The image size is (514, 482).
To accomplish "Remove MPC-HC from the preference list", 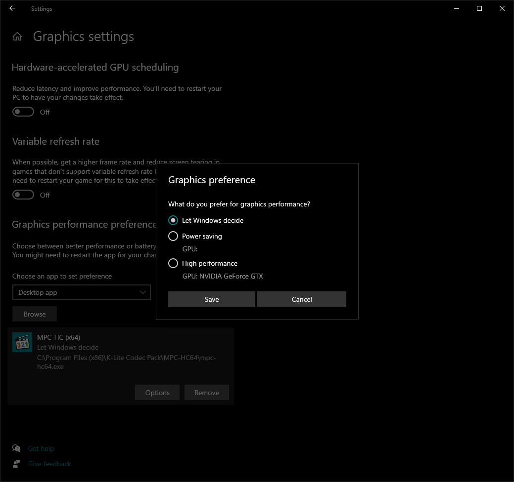I will (206, 392).
